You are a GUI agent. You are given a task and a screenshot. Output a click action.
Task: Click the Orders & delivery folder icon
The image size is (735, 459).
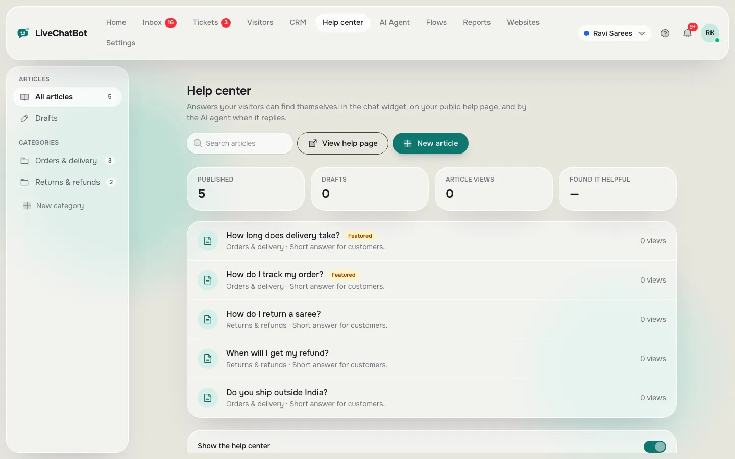pos(24,161)
